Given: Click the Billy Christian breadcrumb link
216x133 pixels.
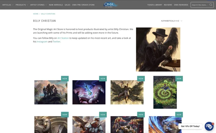Looking at the screenshot, I should click(48, 14).
